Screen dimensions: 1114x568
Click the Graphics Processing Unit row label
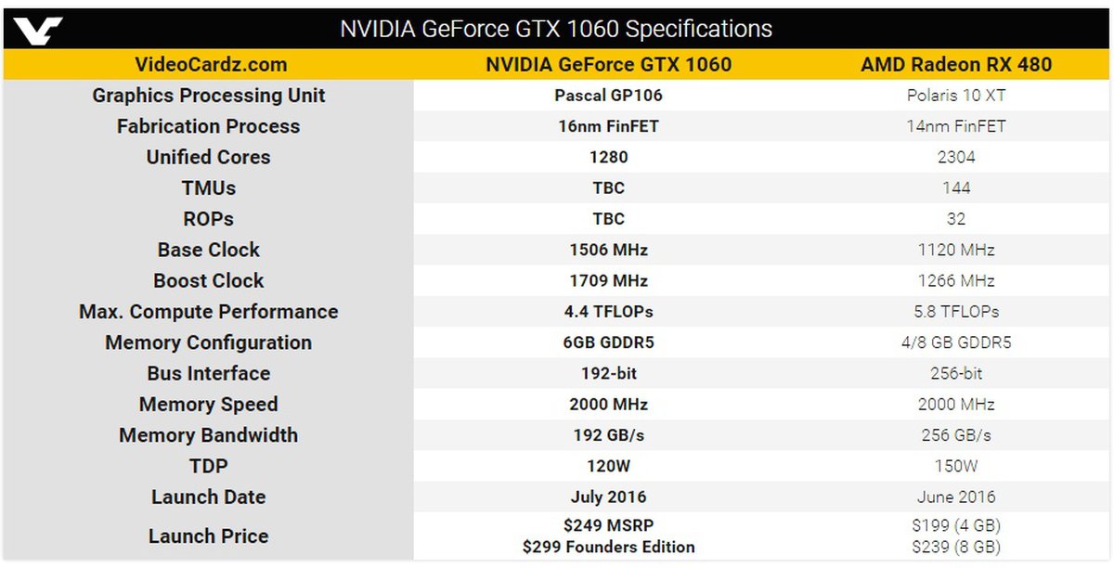click(x=209, y=96)
